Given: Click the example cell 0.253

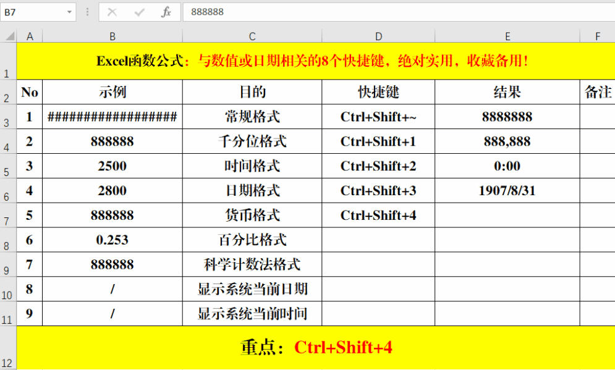Looking at the screenshot, I should [112, 240].
